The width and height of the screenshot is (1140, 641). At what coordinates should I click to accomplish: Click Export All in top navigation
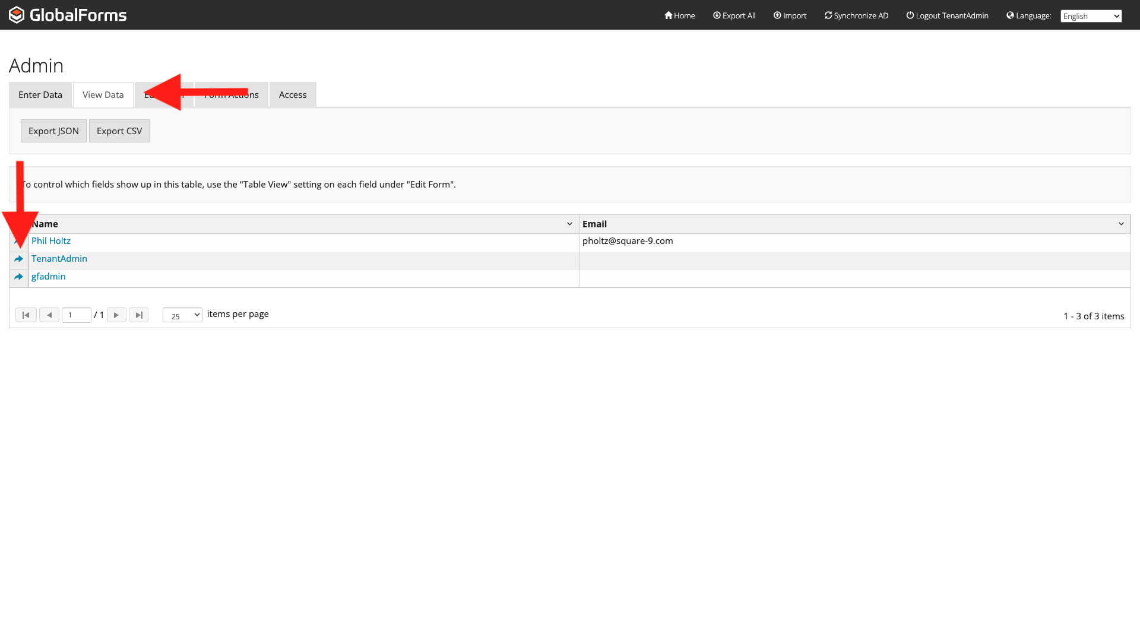[734, 15]
